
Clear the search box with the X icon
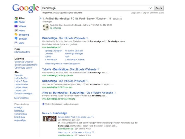(150, 8)
